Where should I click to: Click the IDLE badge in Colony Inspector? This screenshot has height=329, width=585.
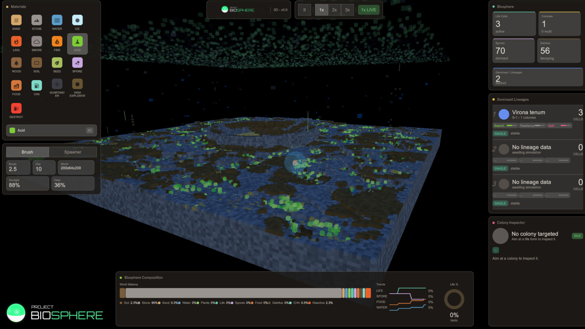point(577,236)
